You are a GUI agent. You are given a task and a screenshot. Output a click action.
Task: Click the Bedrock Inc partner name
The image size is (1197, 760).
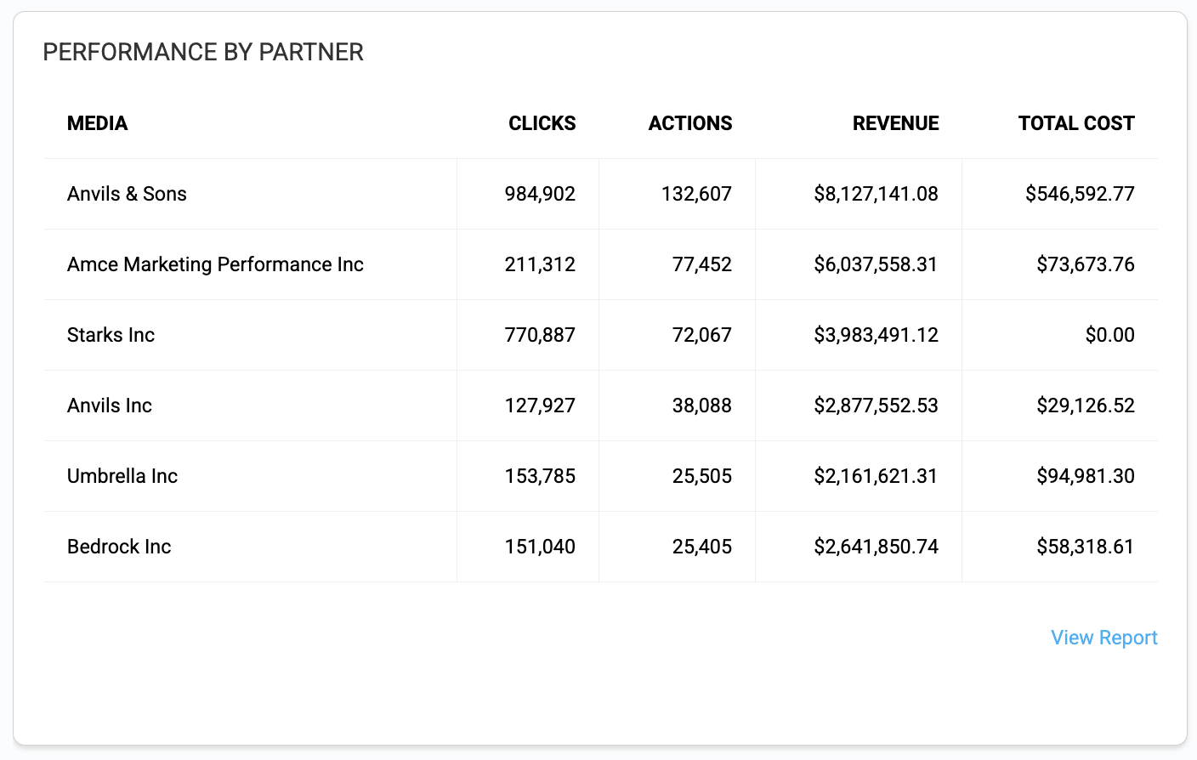(119, 547)
